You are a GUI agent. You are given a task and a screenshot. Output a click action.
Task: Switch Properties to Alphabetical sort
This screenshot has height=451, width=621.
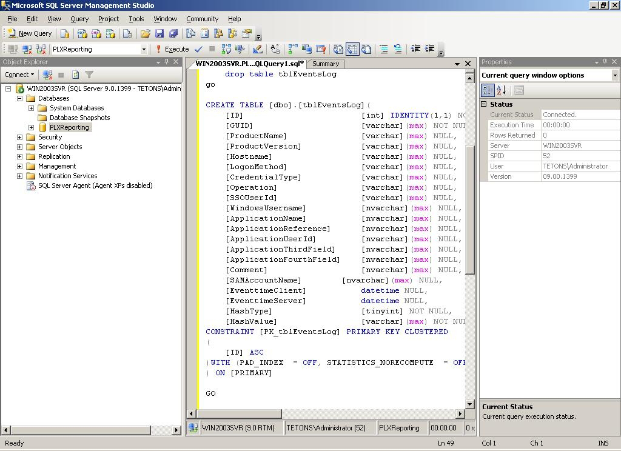(501, 90)
